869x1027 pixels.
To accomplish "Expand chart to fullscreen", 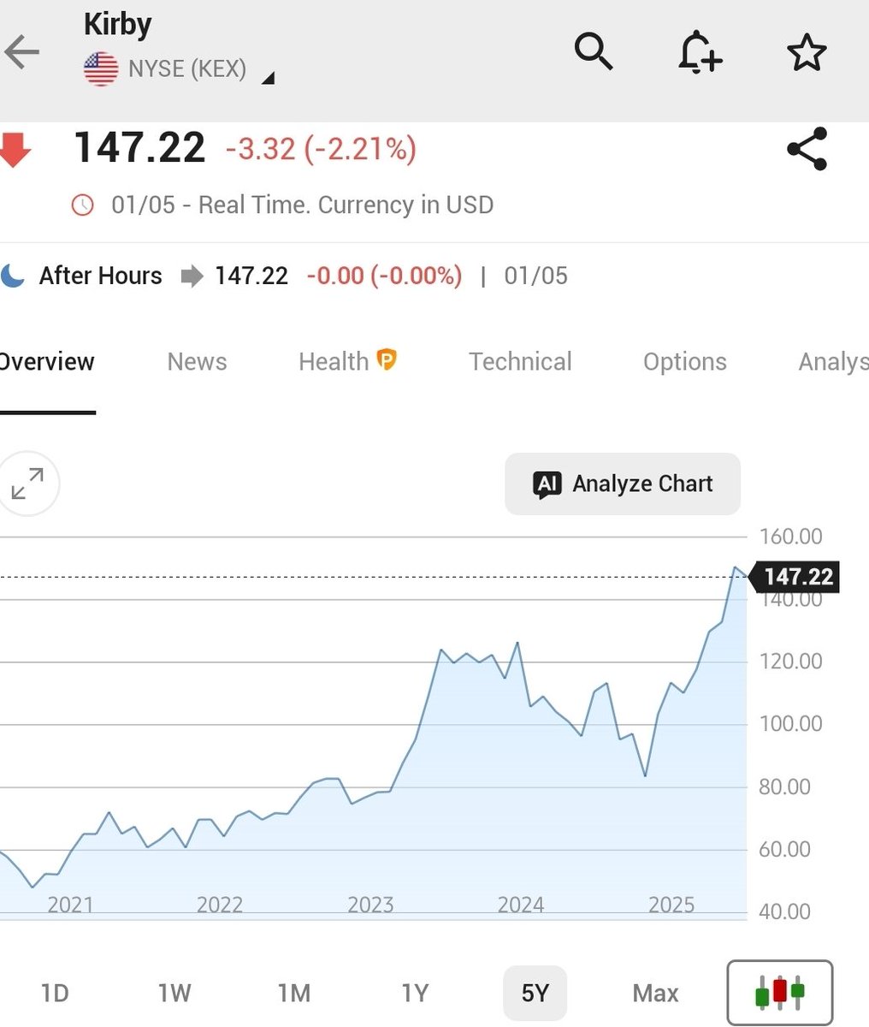I will click(x=27, y=484).
